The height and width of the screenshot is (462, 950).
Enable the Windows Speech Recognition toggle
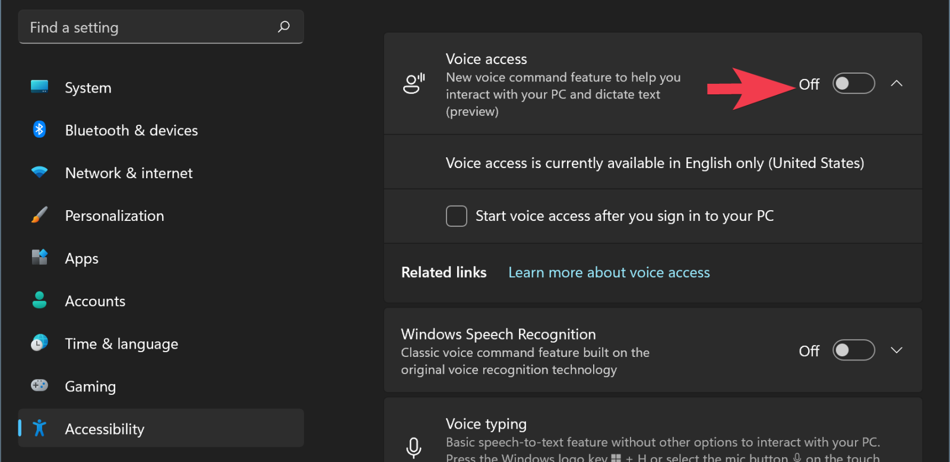[853, 350]
